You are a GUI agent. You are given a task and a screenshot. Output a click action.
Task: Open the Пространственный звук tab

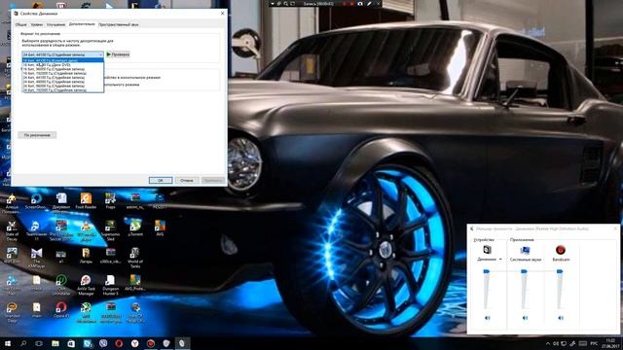[x=119, y=24]
